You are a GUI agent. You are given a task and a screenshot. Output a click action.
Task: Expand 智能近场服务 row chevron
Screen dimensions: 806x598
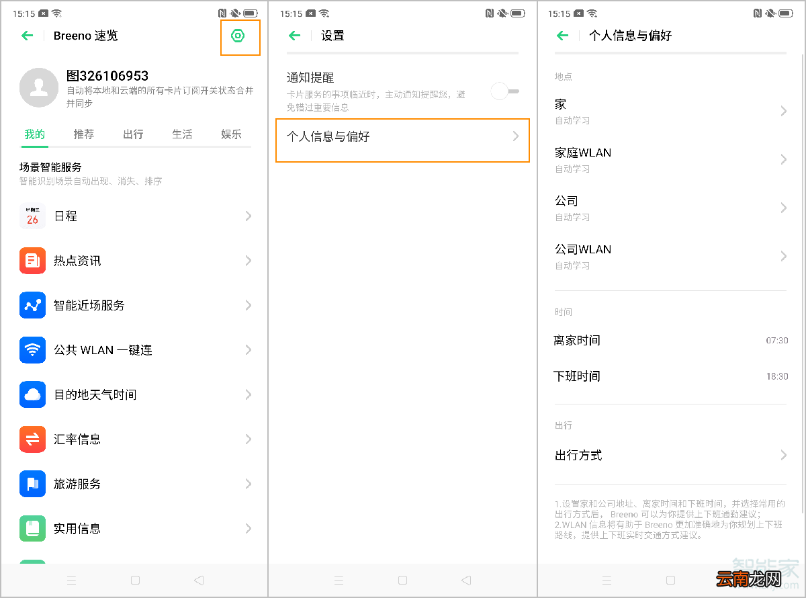[x=249, y=305]
